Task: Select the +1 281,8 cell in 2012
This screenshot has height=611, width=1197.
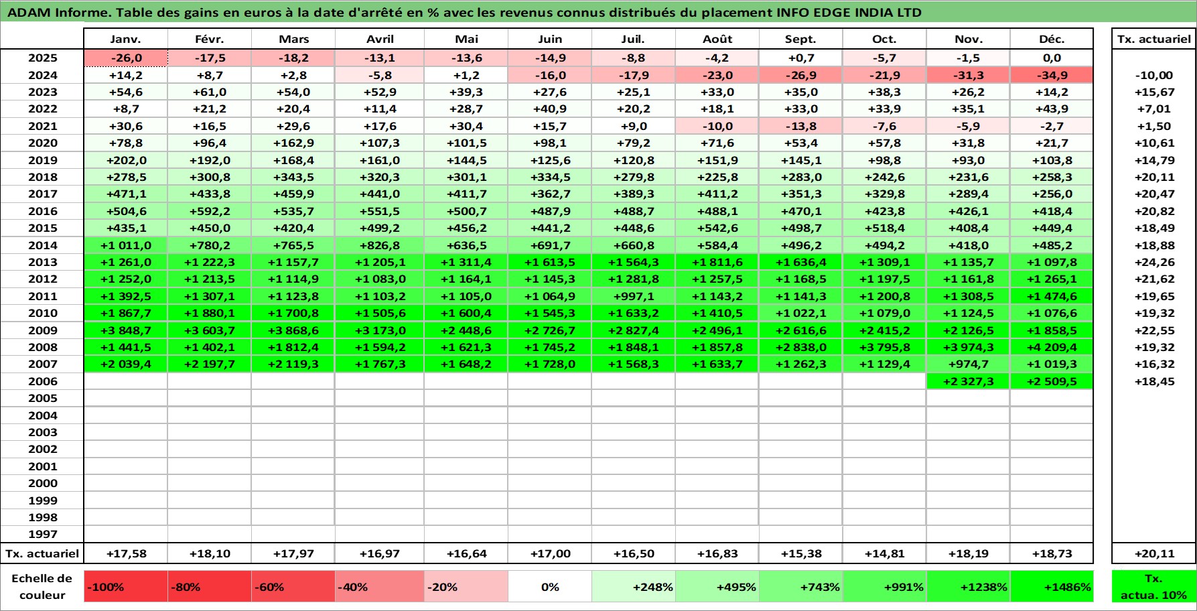Action: [634, 279]
